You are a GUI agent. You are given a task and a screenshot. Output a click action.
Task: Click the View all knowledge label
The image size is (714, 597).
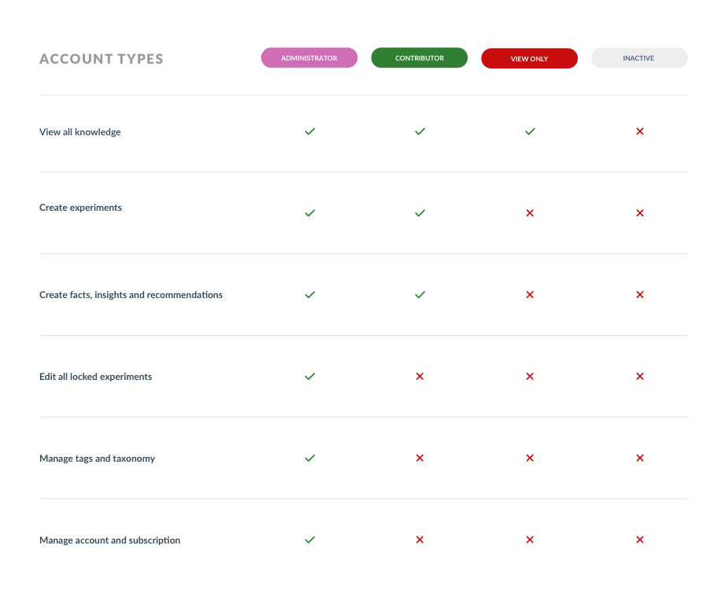80,132
